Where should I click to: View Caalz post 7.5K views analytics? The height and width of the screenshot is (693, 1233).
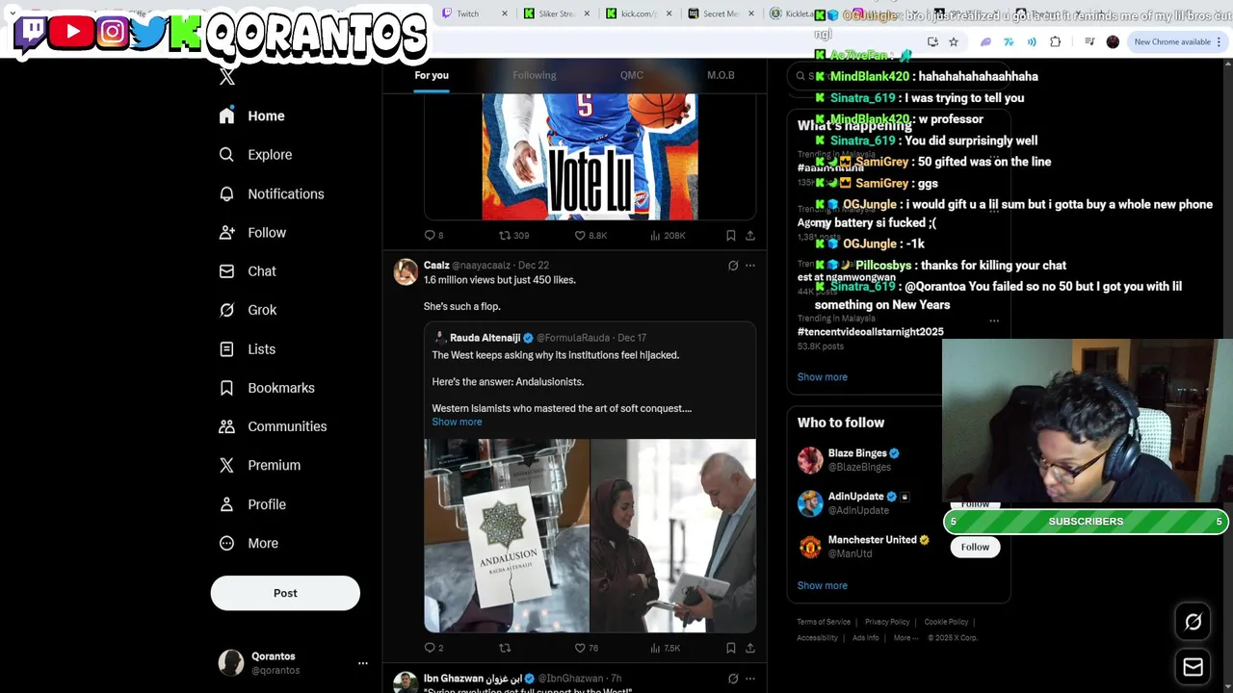click(x=666, y=648)
